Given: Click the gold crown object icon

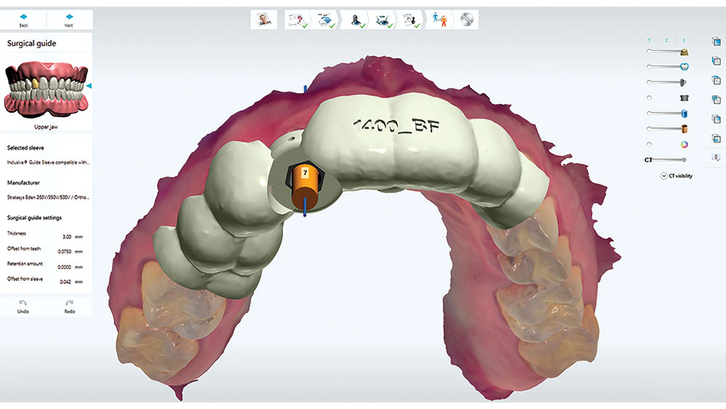Looking at the screenshot, I should (685, 52).
